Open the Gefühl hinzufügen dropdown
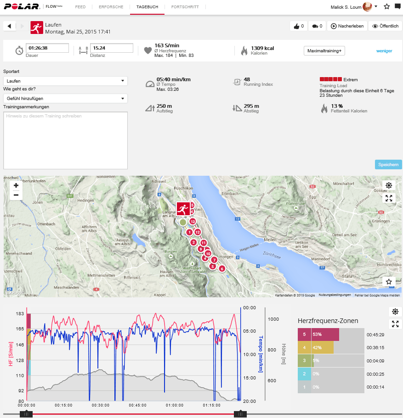 [65, 98]
